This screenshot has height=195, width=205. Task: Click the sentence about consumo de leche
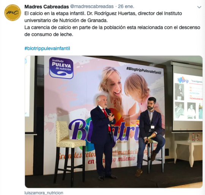pos(112,31)
